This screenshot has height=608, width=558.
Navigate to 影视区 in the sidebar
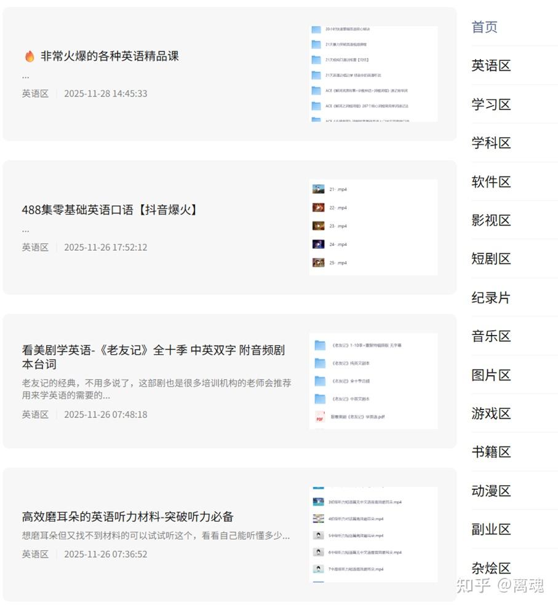[491, 220]
